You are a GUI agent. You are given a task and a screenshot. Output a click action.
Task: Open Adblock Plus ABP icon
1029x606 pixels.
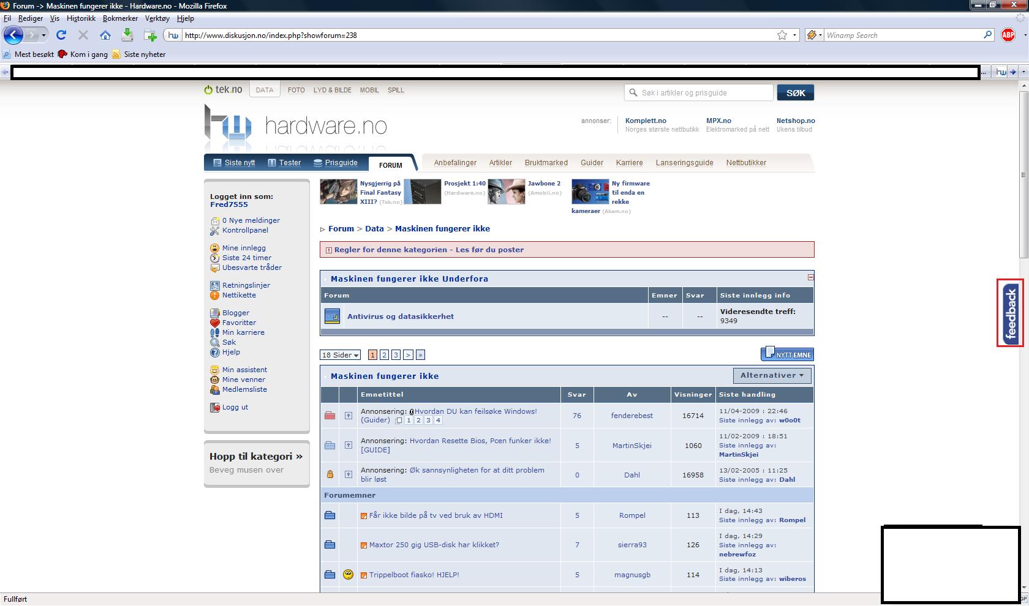click(1008, 35)
